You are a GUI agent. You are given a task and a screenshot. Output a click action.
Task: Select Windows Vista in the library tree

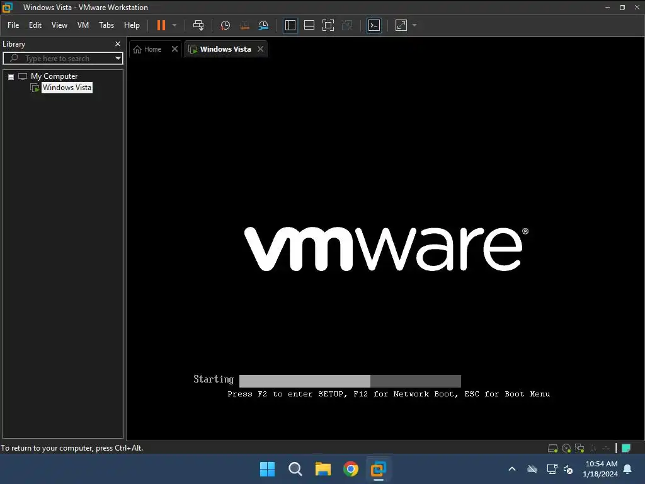point(67,88)
